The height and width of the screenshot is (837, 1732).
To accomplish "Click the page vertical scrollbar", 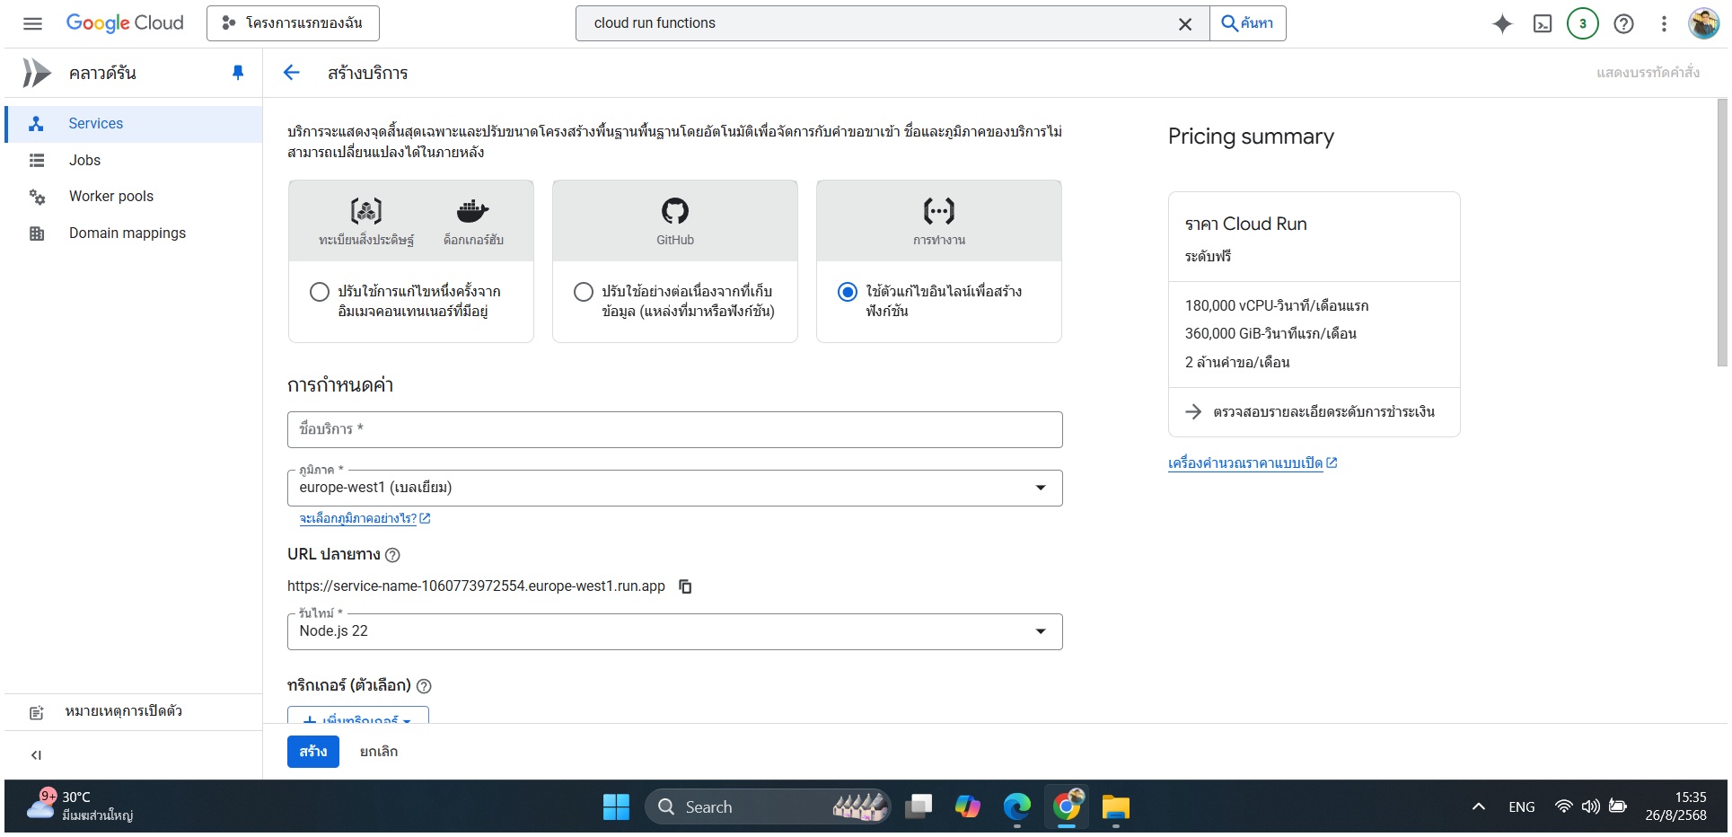I will pyautogui.click(x=1722, y=233).
